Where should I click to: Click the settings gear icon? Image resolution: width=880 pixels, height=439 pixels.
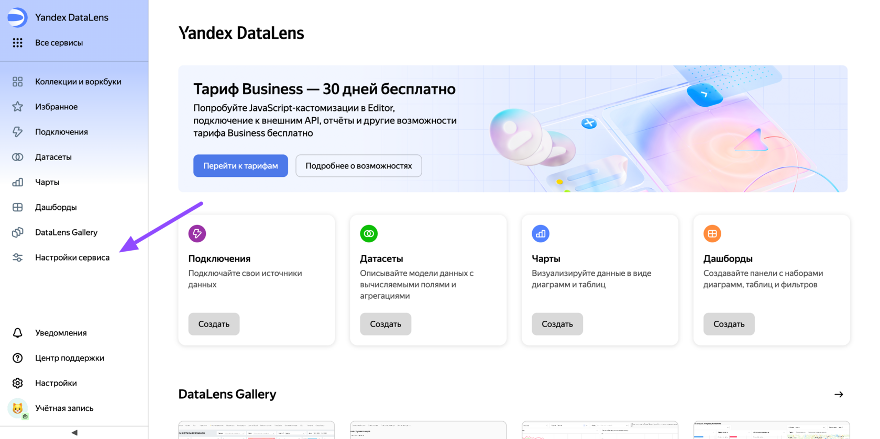click(x=17, y=383)
